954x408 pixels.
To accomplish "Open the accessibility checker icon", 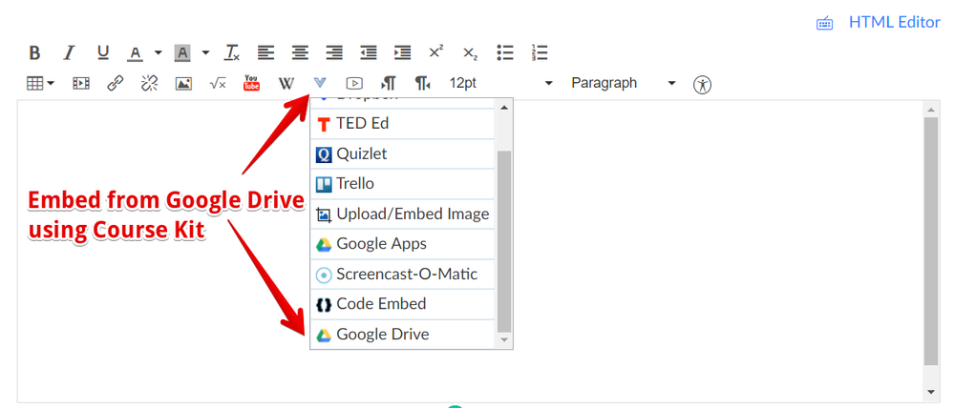I will (x=703, y=84).
